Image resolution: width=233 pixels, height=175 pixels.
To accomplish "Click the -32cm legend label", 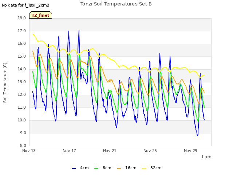I will tap(155, 168).
